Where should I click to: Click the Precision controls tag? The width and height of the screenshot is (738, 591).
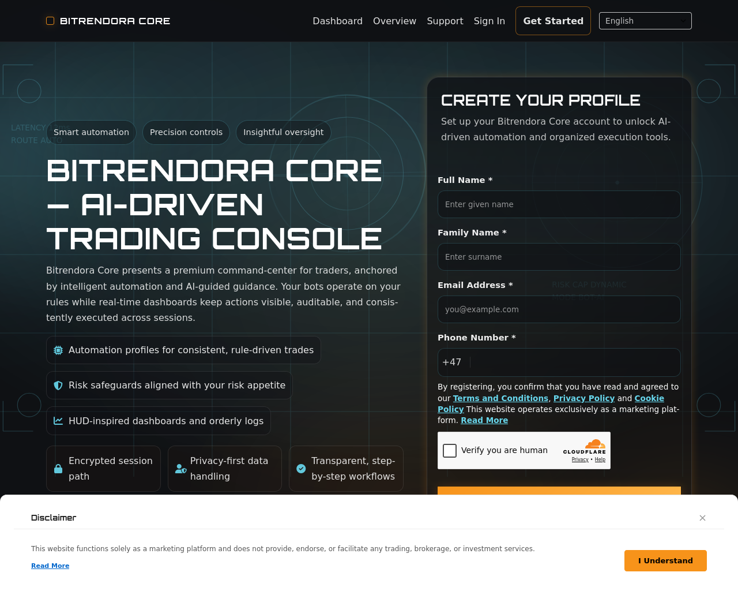click(x=186, y=132)
